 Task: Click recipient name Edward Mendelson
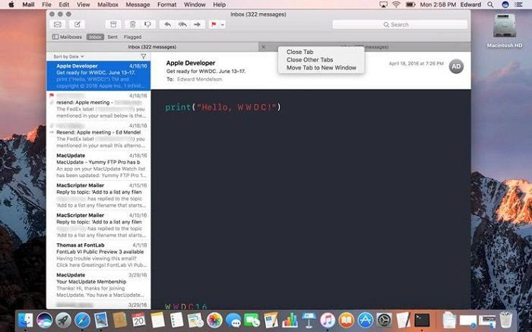(199, 79)
